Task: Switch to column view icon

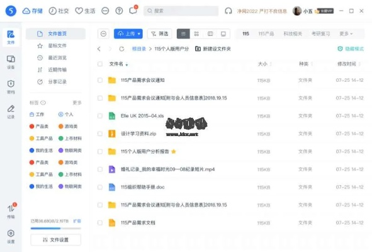Action: [210, 34]
